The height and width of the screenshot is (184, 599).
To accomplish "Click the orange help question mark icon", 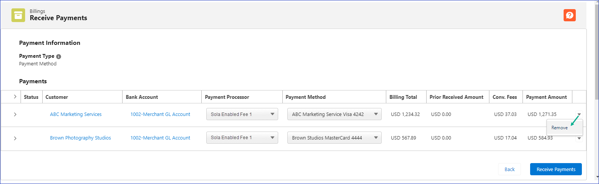I will point(569,15).
